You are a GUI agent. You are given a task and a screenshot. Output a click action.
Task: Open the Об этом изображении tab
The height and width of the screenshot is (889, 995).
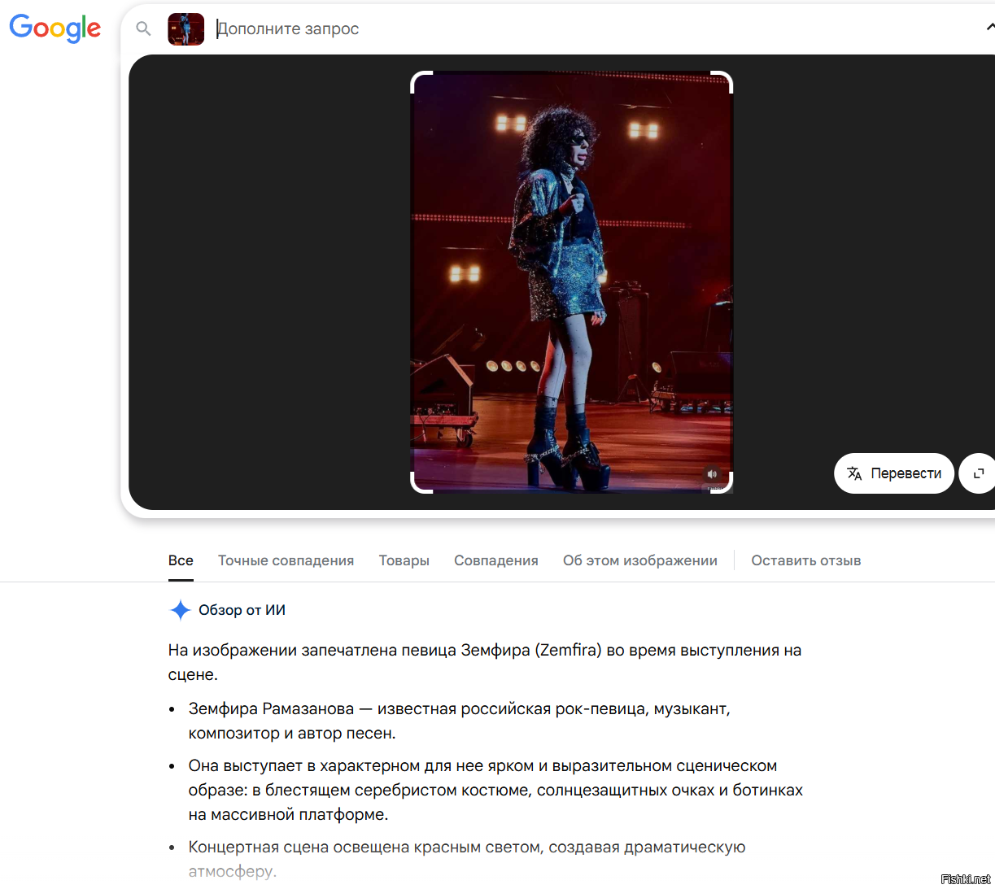(x=639, y=560)
